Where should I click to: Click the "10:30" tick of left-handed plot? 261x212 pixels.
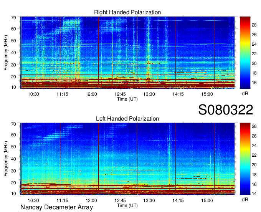click(33, 200)
